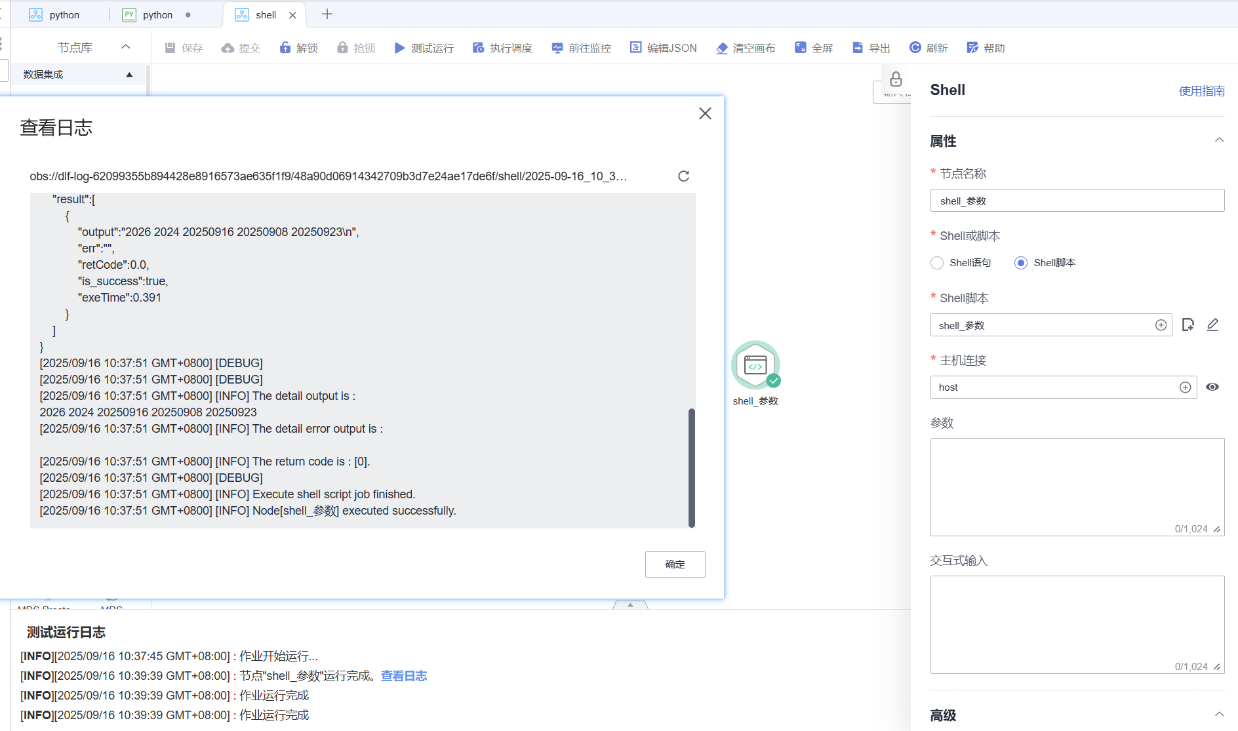This screenshot has width=1238, height=731.
Task: Click "Execute shell script job finished." line
Action: click(x=228, y=494)
